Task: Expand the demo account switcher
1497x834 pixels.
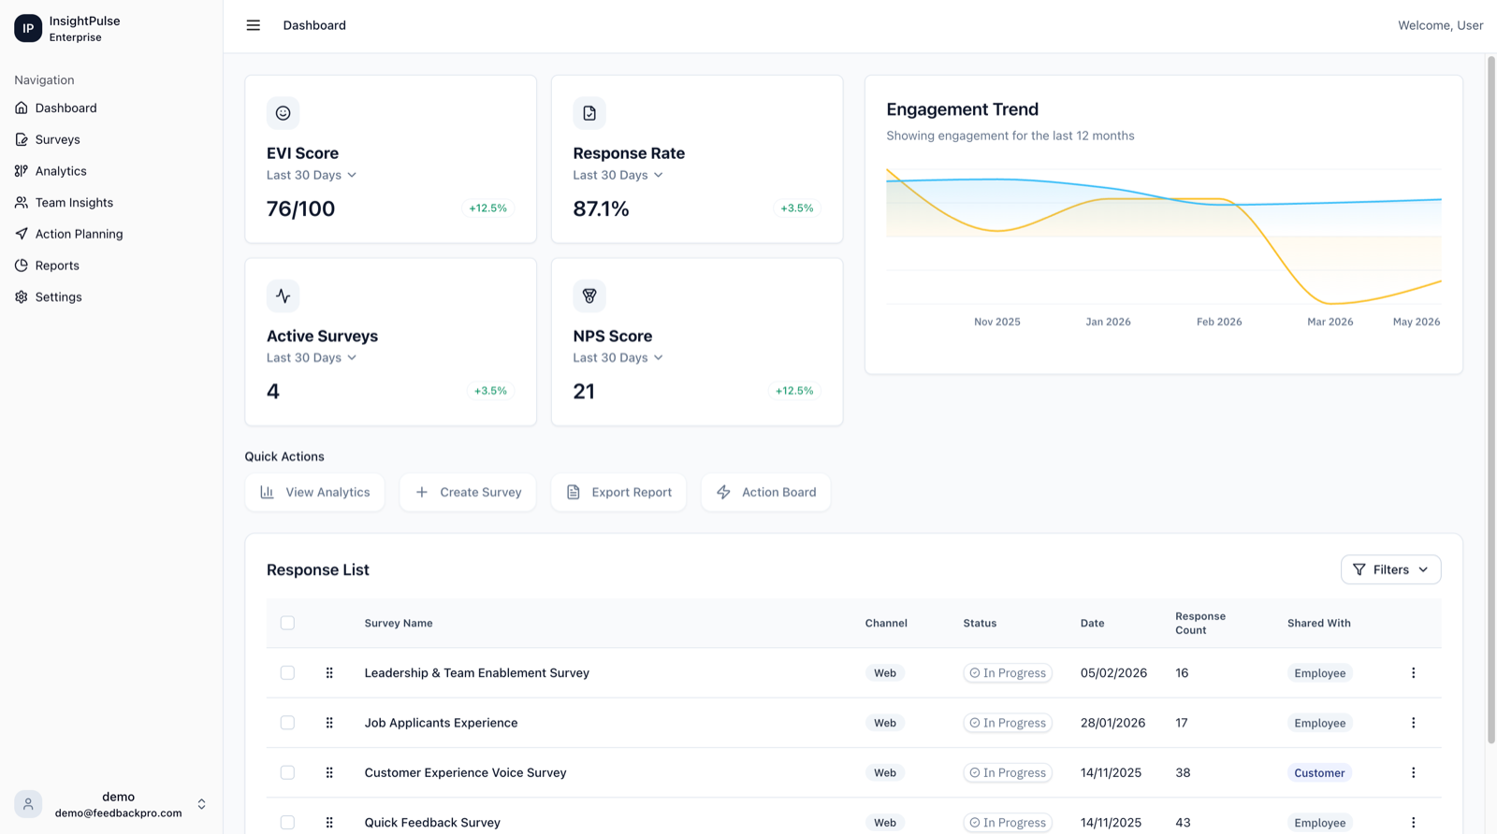Action: (x=201, y=804)
